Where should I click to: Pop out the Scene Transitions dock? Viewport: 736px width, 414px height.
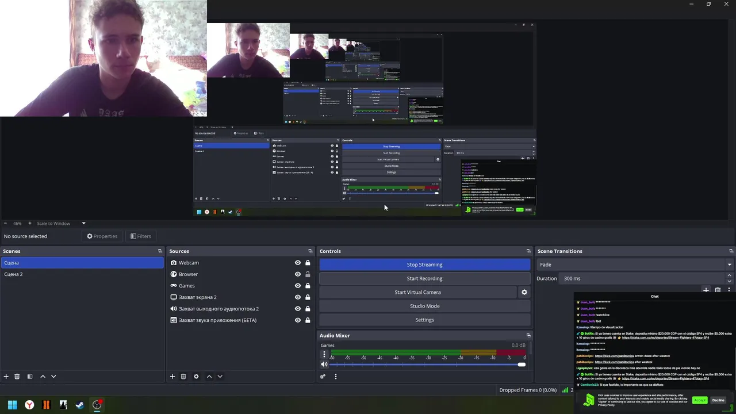pyautogui.click(x=731, y=251)
